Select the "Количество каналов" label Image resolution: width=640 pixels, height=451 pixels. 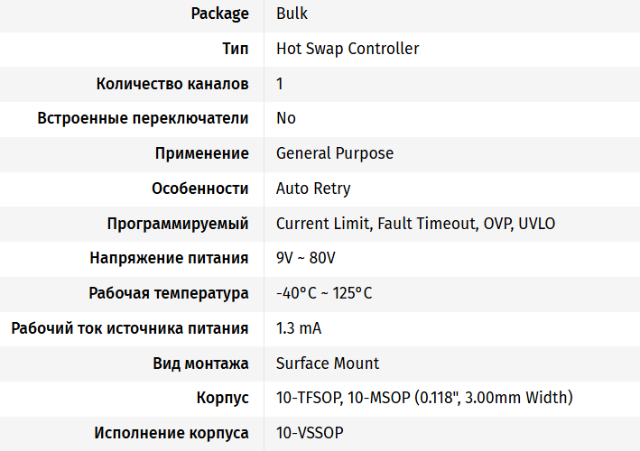[x=172, y=84]
